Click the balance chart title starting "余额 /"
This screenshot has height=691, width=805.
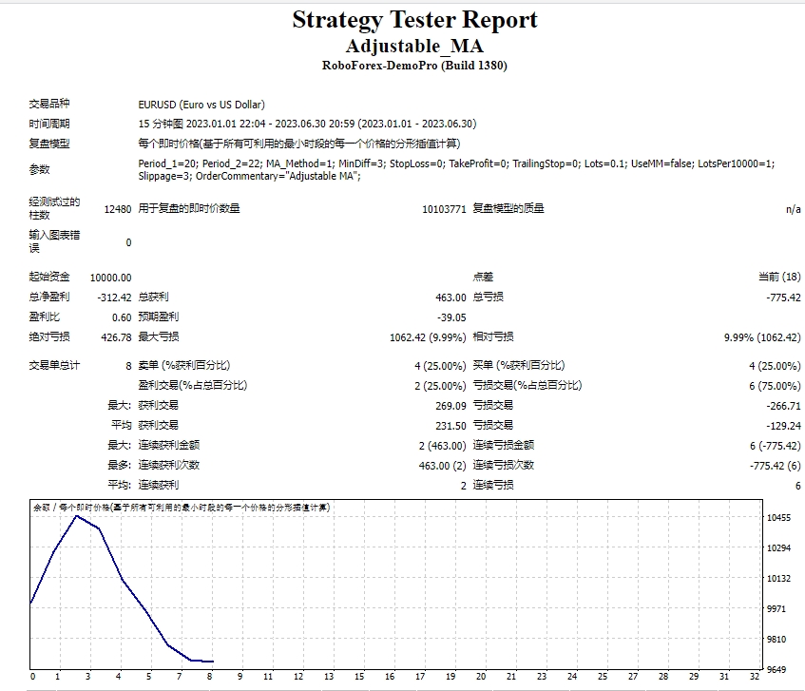pos(182,508)
